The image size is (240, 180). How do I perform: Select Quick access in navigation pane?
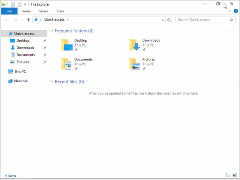pos(24,33)
